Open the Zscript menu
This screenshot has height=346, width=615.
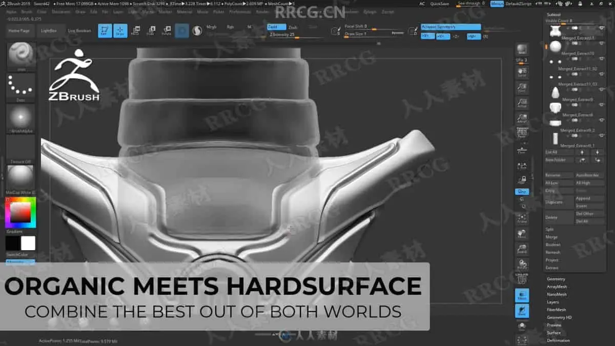click(x=387, y=11)
